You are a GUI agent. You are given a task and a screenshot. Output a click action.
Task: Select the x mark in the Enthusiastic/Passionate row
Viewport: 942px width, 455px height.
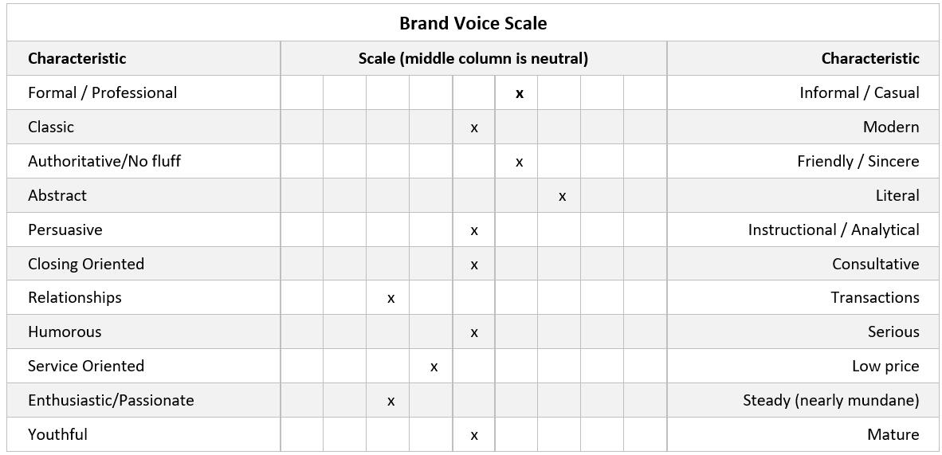391,401
